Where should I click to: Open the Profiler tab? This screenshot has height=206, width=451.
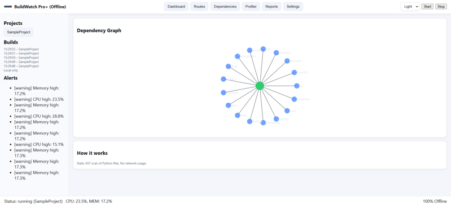(251, 7)
